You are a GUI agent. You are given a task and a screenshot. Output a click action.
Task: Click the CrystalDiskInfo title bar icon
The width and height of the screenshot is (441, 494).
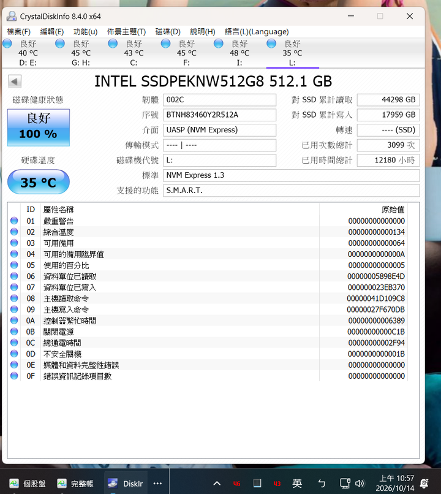[12, 16]
